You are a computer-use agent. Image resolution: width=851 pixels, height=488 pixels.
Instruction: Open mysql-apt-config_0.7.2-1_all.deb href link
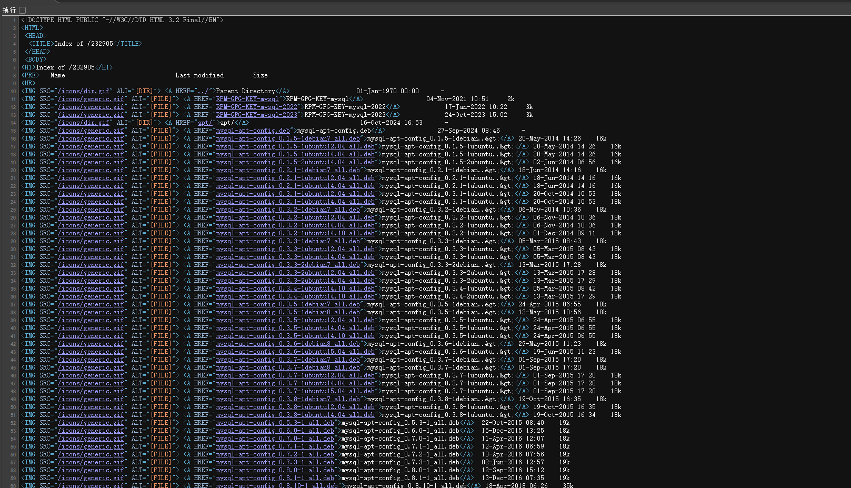(275, 454)
